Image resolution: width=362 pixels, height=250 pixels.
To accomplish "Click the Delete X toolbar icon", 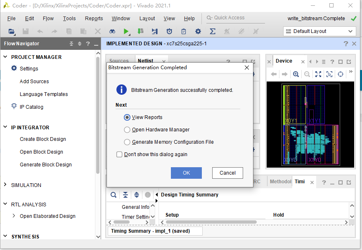I will 98,31.
